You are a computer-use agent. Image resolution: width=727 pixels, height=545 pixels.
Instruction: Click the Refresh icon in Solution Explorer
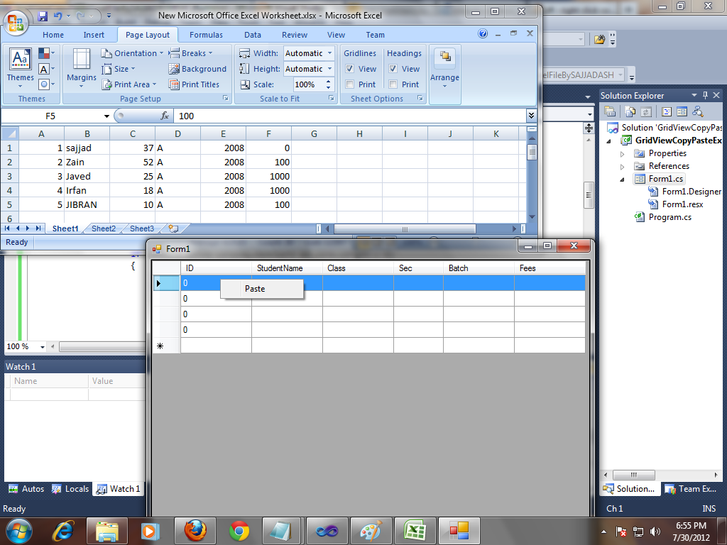(645, 111)
